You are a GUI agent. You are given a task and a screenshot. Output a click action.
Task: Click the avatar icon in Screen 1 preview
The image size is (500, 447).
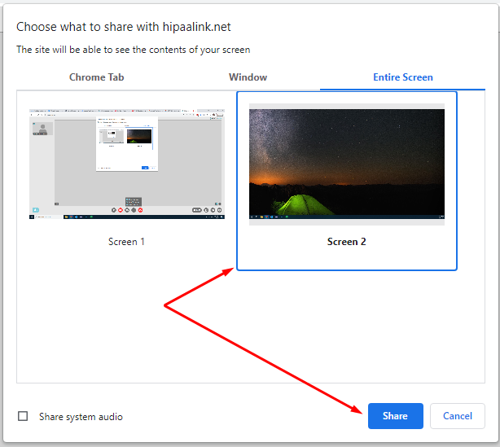pos(41,128)
